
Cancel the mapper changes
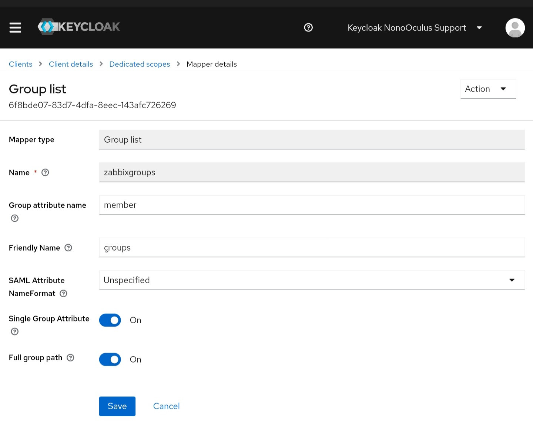(x=166, y=406)
